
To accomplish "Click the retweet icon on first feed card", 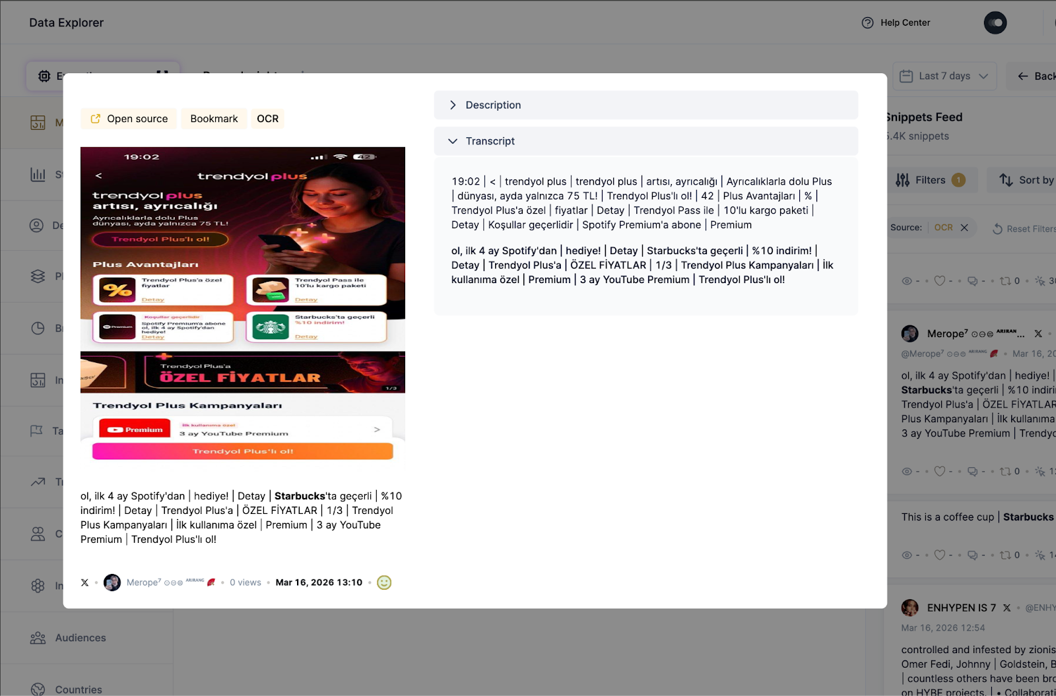I will 1005,281.
